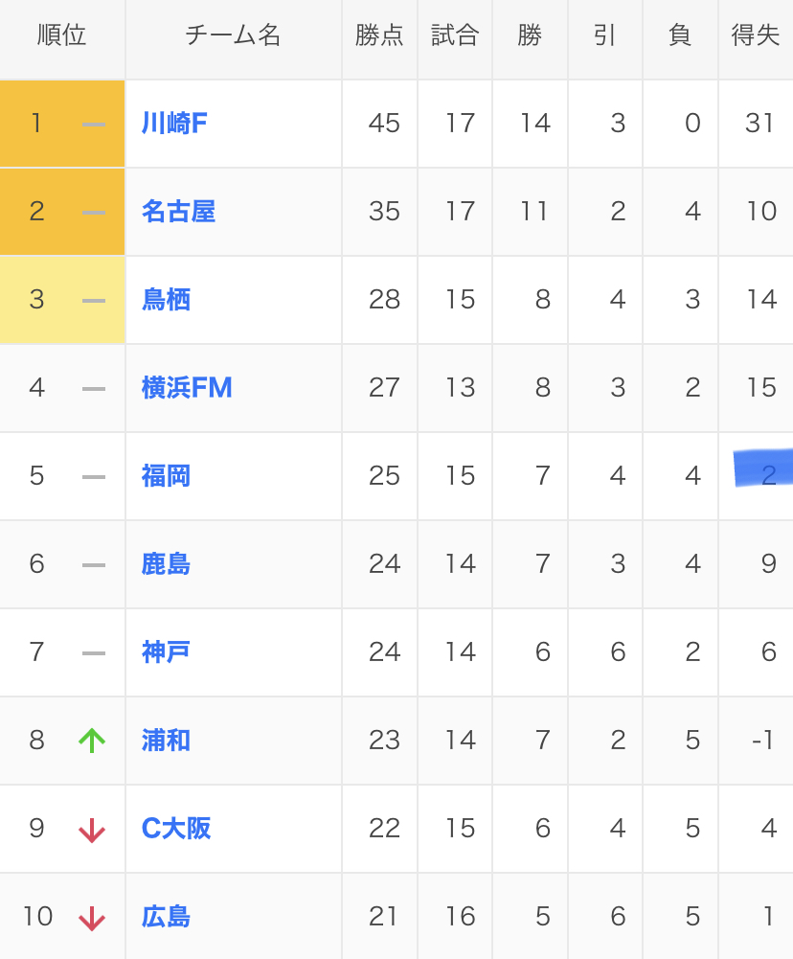Click the gray dash icon beside 鳥栖
The image size is (793, 959).
[x=93, y=300]
